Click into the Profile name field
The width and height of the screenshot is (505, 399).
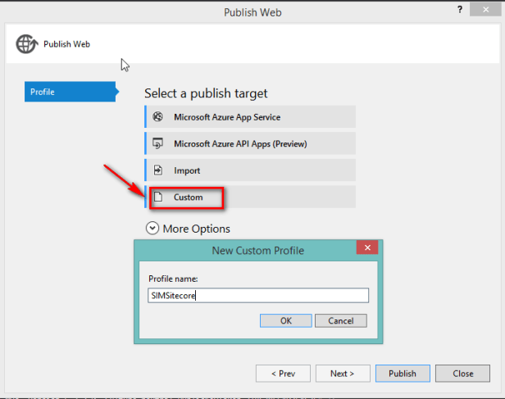[x=258, y=296]
